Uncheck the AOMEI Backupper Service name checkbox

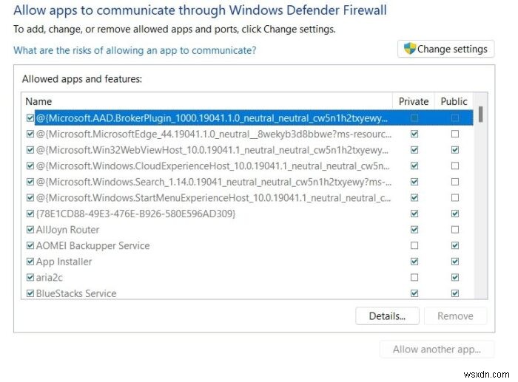[x=30, y=245]
